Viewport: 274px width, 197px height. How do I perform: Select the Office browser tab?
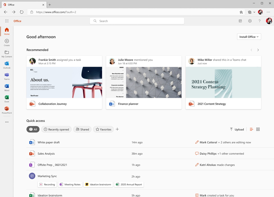[x=22, y=5]
